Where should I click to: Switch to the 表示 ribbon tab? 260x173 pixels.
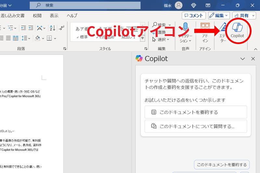click(54, 16)
